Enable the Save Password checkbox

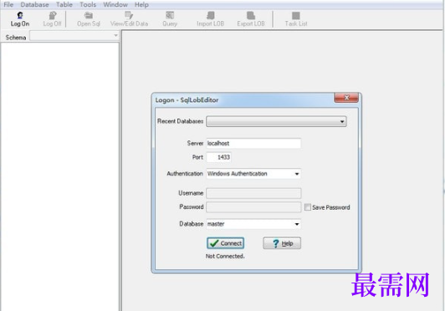(x=308, y=207)
